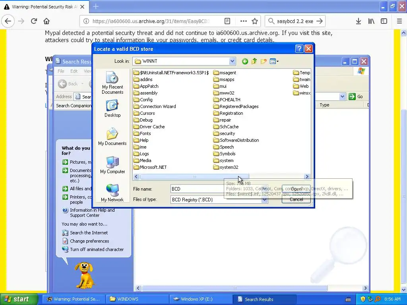Open Information in Help and Support Center
407x305 pixels.
pyautogui.click(x=92, y=213)
